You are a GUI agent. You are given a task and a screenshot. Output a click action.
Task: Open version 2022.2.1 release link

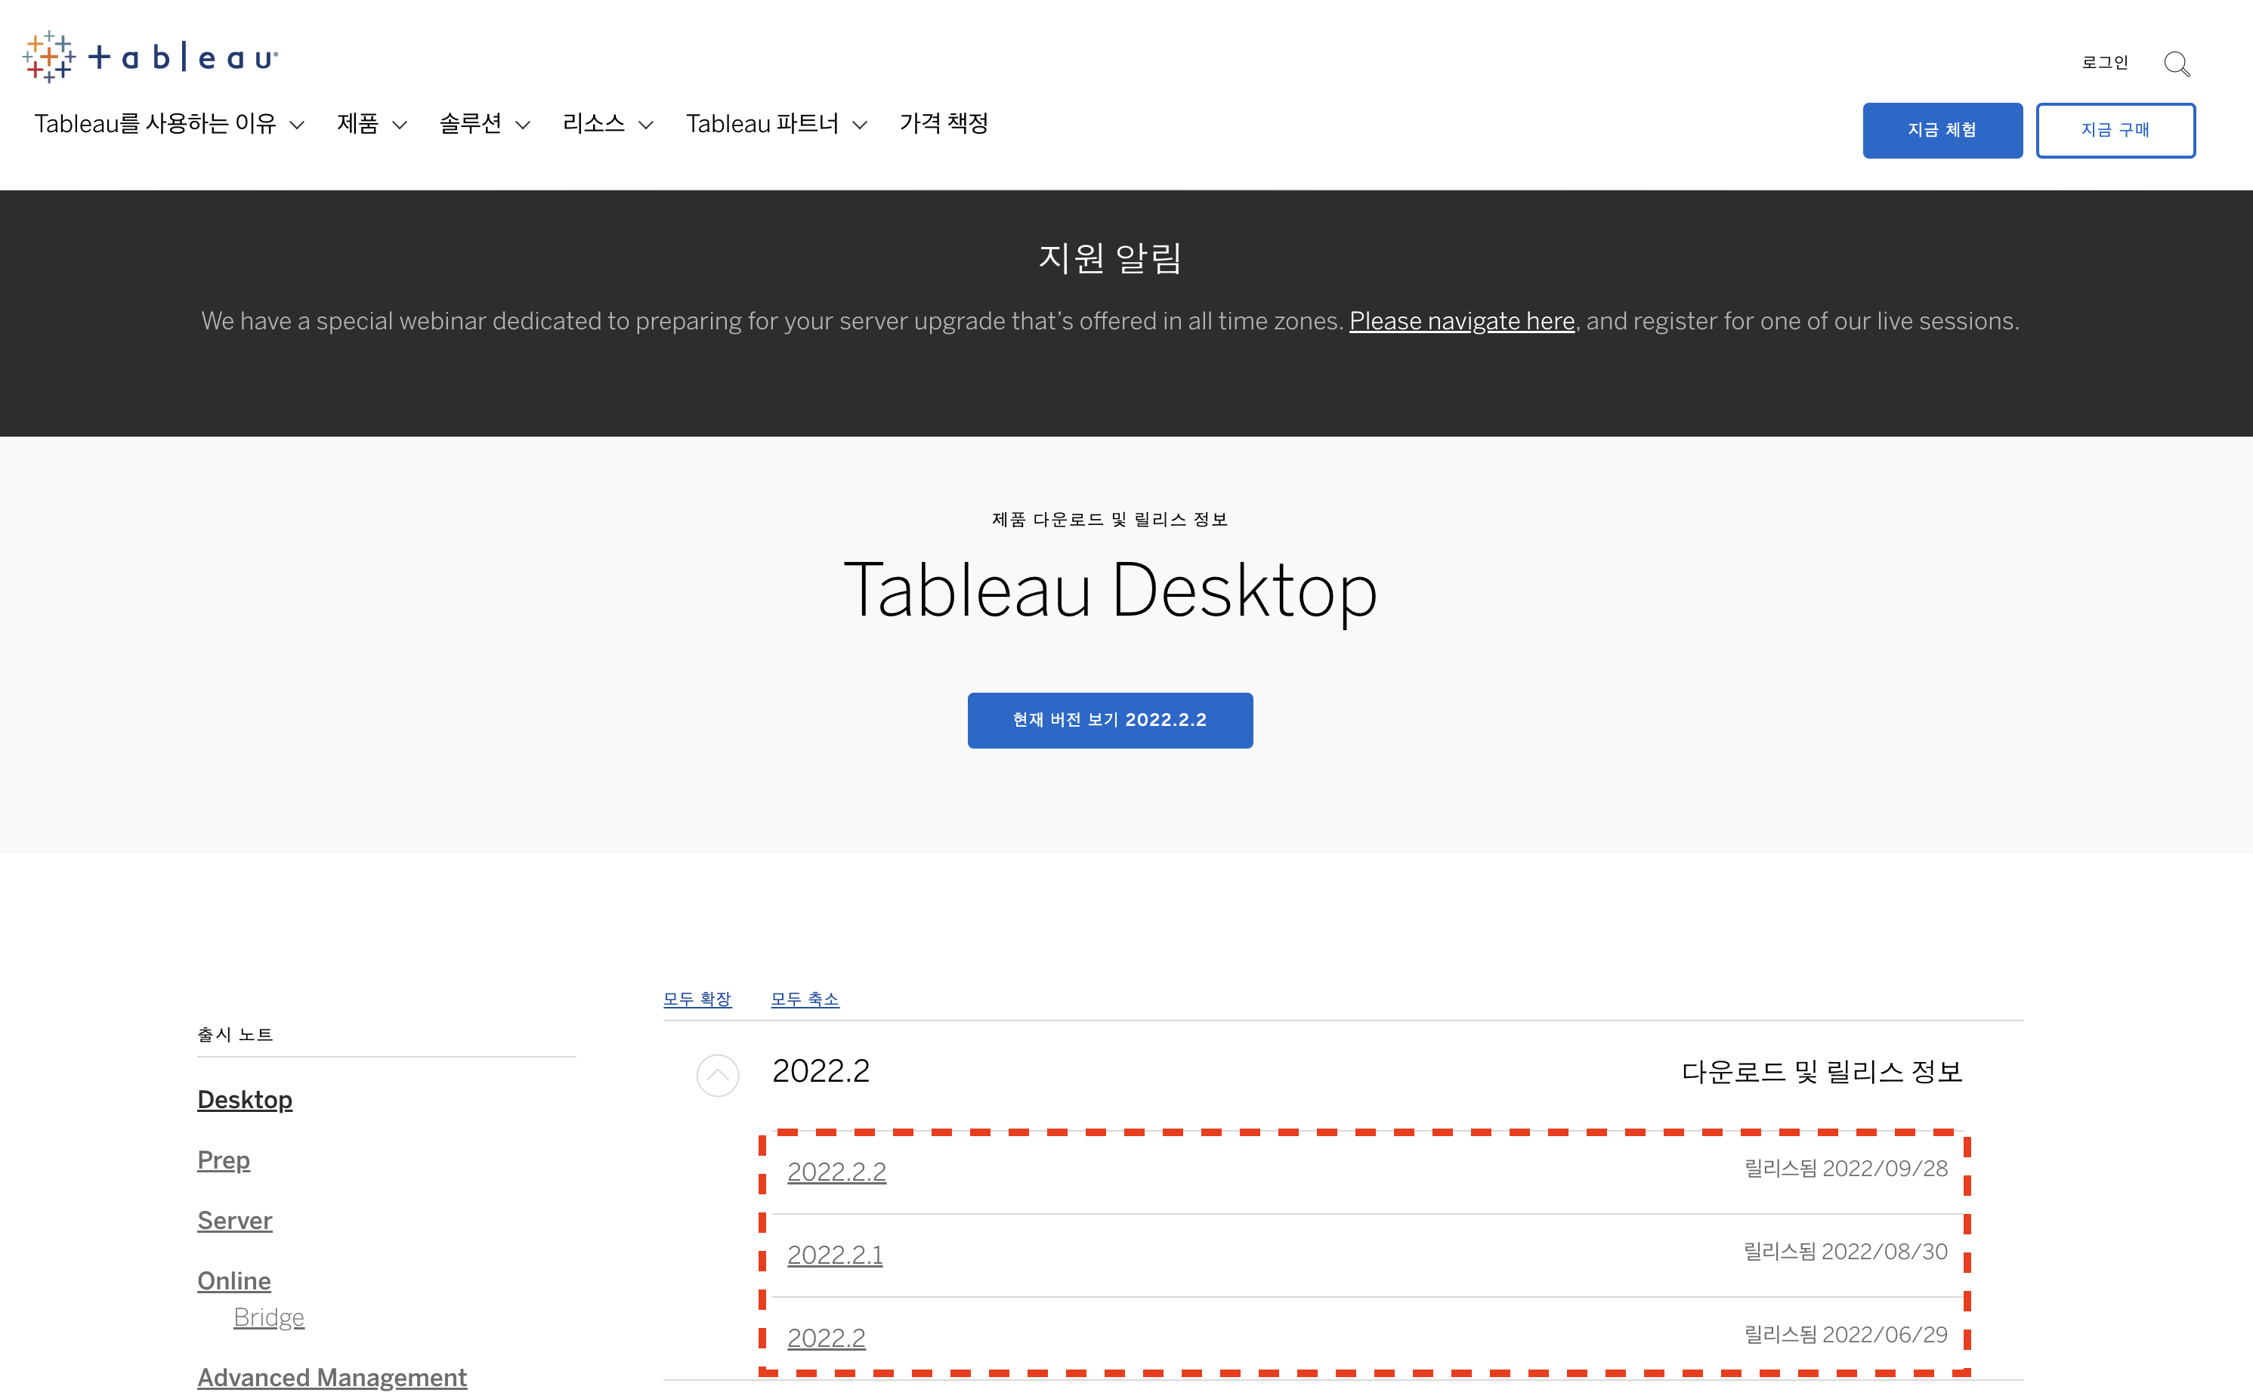click(835, 1255)
